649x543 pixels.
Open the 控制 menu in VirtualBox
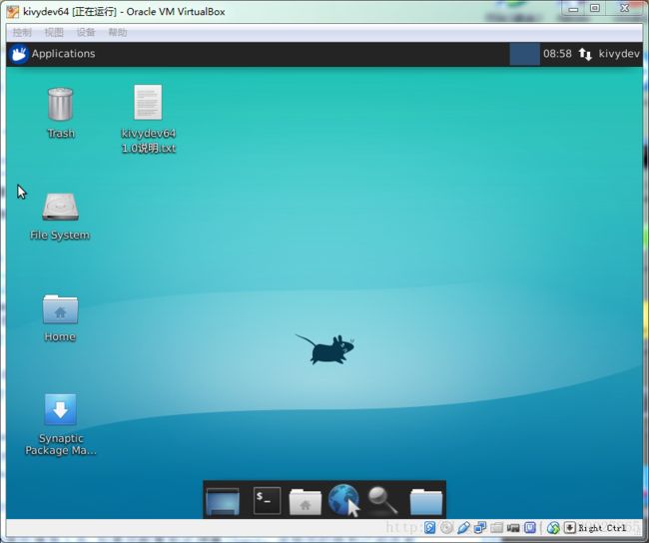[x=22, y=32]
